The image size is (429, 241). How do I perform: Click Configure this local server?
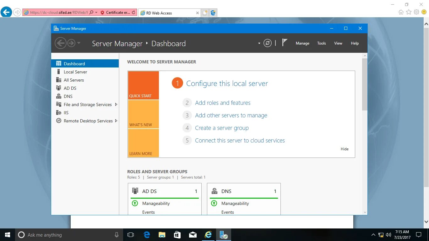coord(227,83)
